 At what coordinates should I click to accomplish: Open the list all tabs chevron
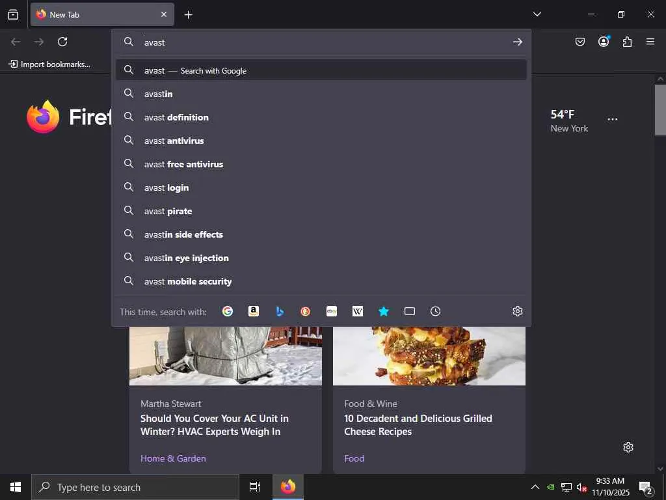tap(537, 14)
